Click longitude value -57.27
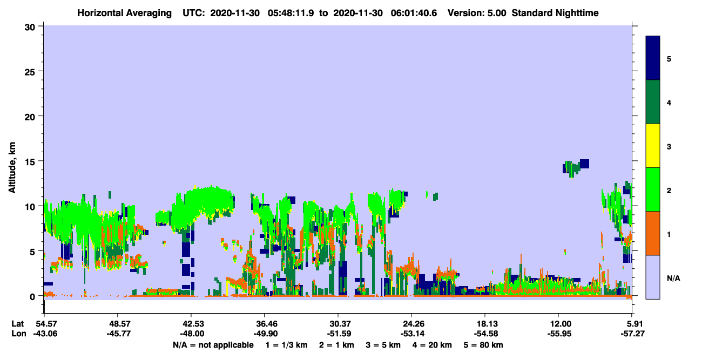 pyautogui.click(x=632, y=334)
